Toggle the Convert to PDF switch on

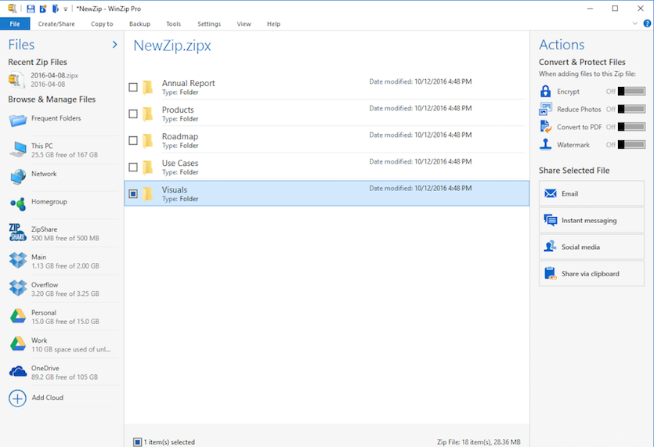[x=631, y=127]
